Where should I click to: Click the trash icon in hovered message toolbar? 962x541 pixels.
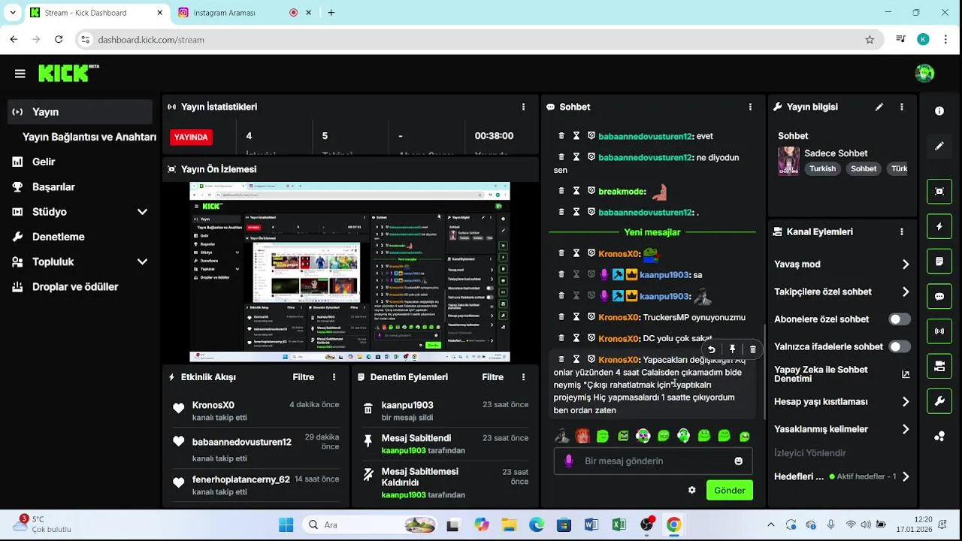tap(753, 349)
